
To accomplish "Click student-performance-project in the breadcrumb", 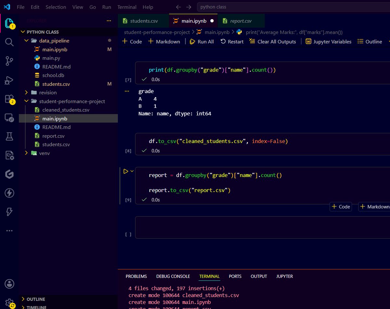I will [157, 32].
